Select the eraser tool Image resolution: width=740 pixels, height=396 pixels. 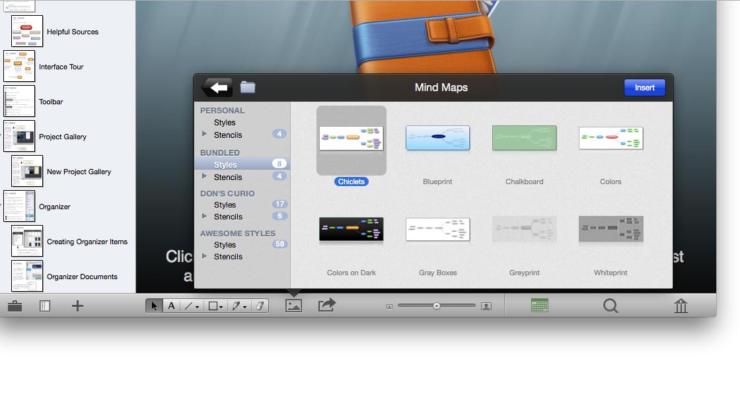[x=259, y=306]
